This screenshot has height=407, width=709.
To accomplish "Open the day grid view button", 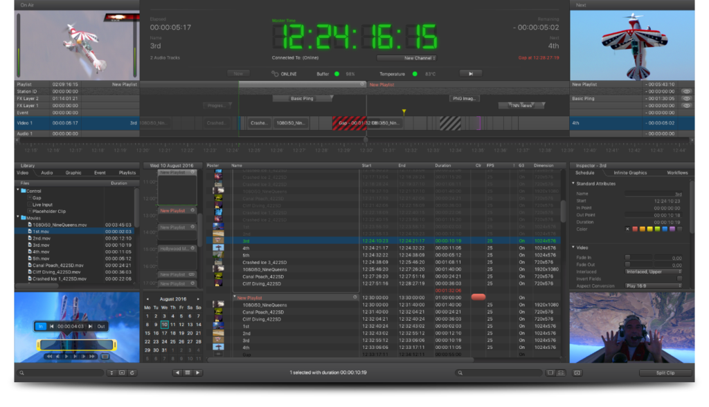I will point(188,372).
